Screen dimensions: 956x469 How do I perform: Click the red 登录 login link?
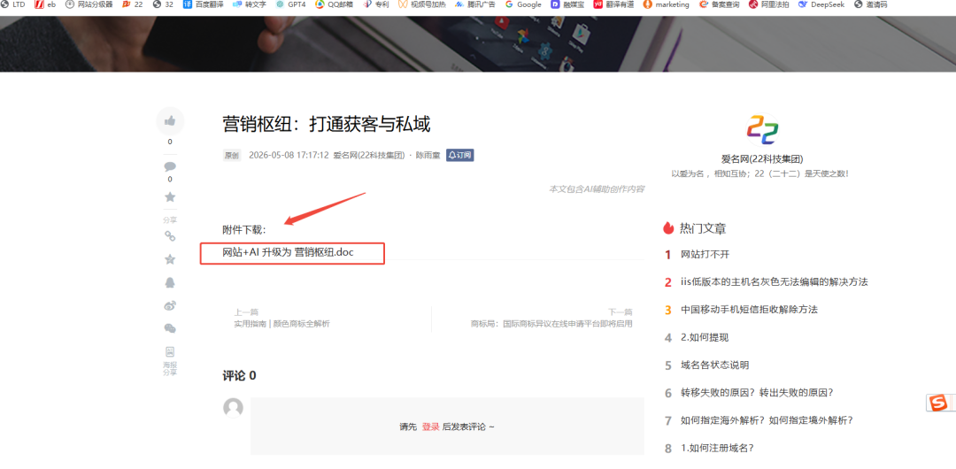pyautogui.click(x=430, y=427)
